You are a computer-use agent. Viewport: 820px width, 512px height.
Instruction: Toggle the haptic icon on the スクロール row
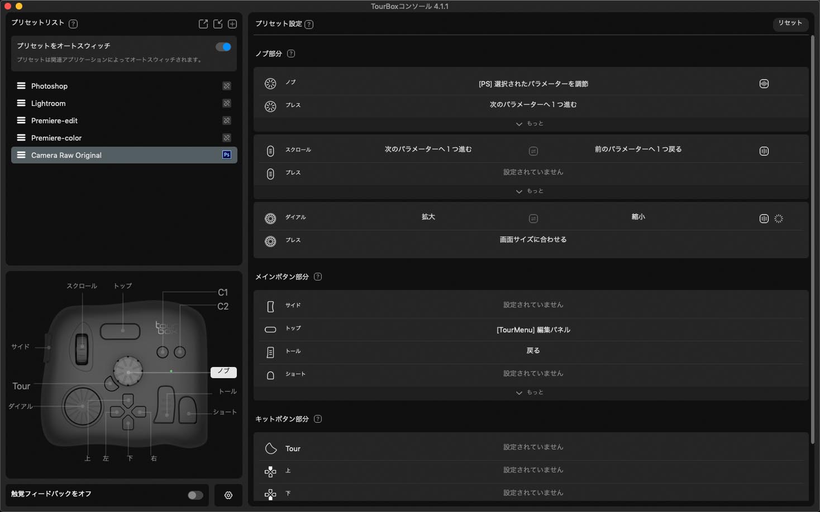pyautogui.click(x=764, y=151)
